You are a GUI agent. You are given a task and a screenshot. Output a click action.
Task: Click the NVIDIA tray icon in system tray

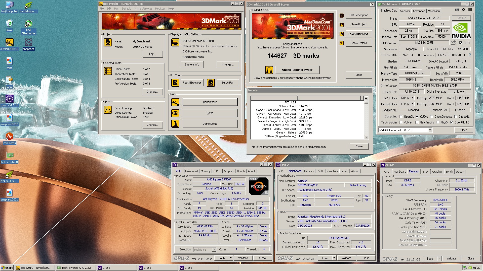click(x=469, y=268)
